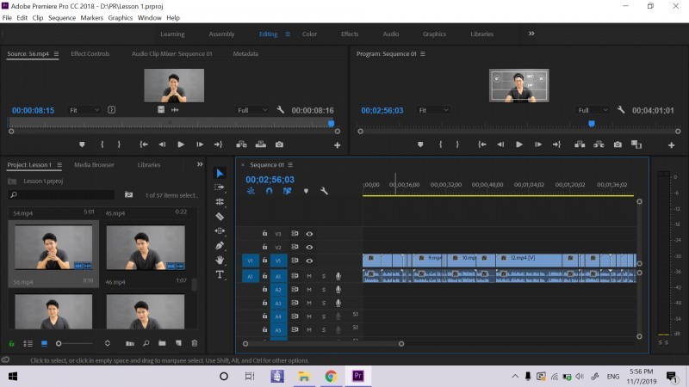Switch to Color workspace
Viewport: 689px width, 387px height.
tap(309, 34)
